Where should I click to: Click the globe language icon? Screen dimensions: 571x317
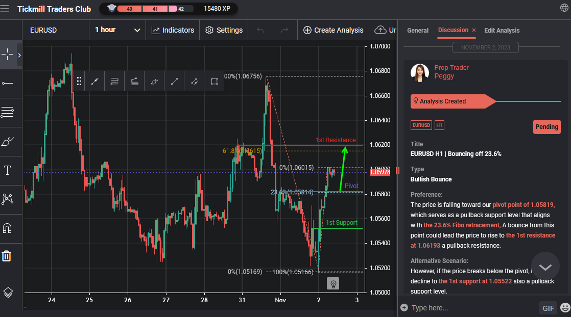pyautogui.click(x=564, y=8)
